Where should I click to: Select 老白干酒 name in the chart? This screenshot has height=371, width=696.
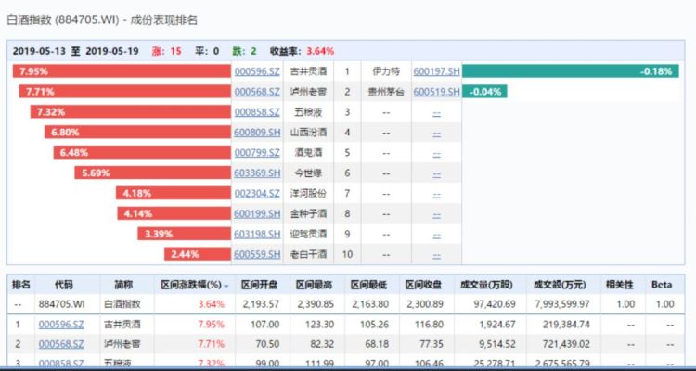308,254
